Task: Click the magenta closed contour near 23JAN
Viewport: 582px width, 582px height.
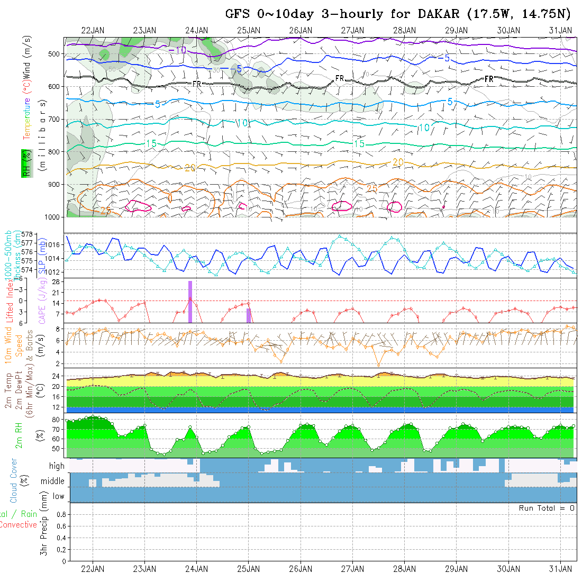Action: (x=138, y=207)
